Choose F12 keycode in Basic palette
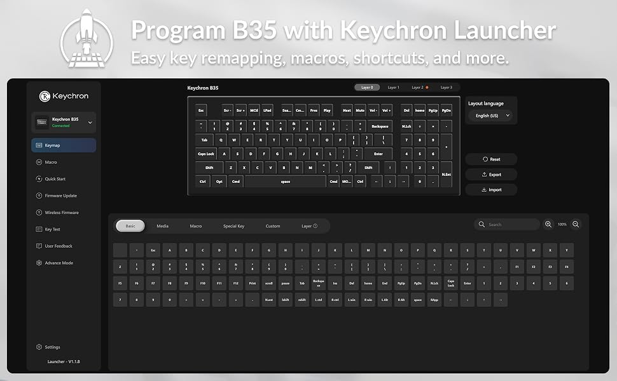The width and height of the screenshot is (617, 381). 236,283
